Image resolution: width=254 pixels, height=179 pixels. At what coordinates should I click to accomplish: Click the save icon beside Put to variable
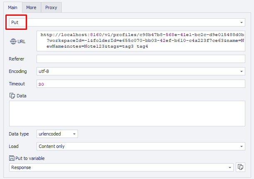click(x=12, y=158)
